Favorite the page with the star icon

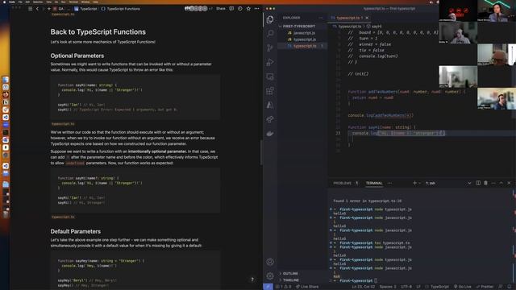click(248, 9)
